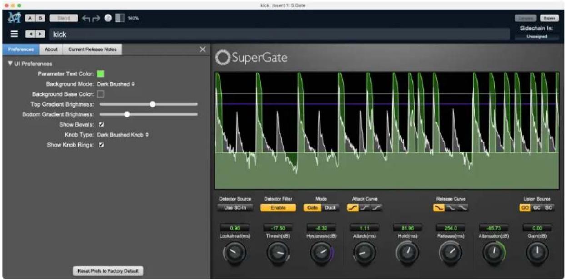The width and height of the screenshot is (565, 279).
Task: Click the Hysteresis value -8.32 field
Action: point(321,228)
